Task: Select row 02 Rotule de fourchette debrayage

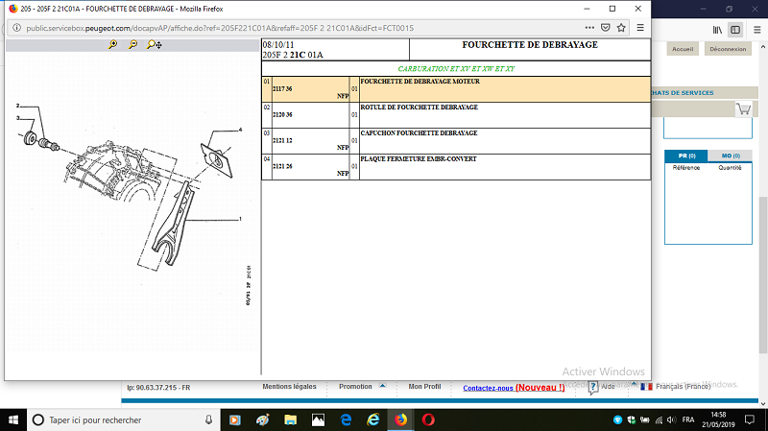Action: tap(456, 115)
